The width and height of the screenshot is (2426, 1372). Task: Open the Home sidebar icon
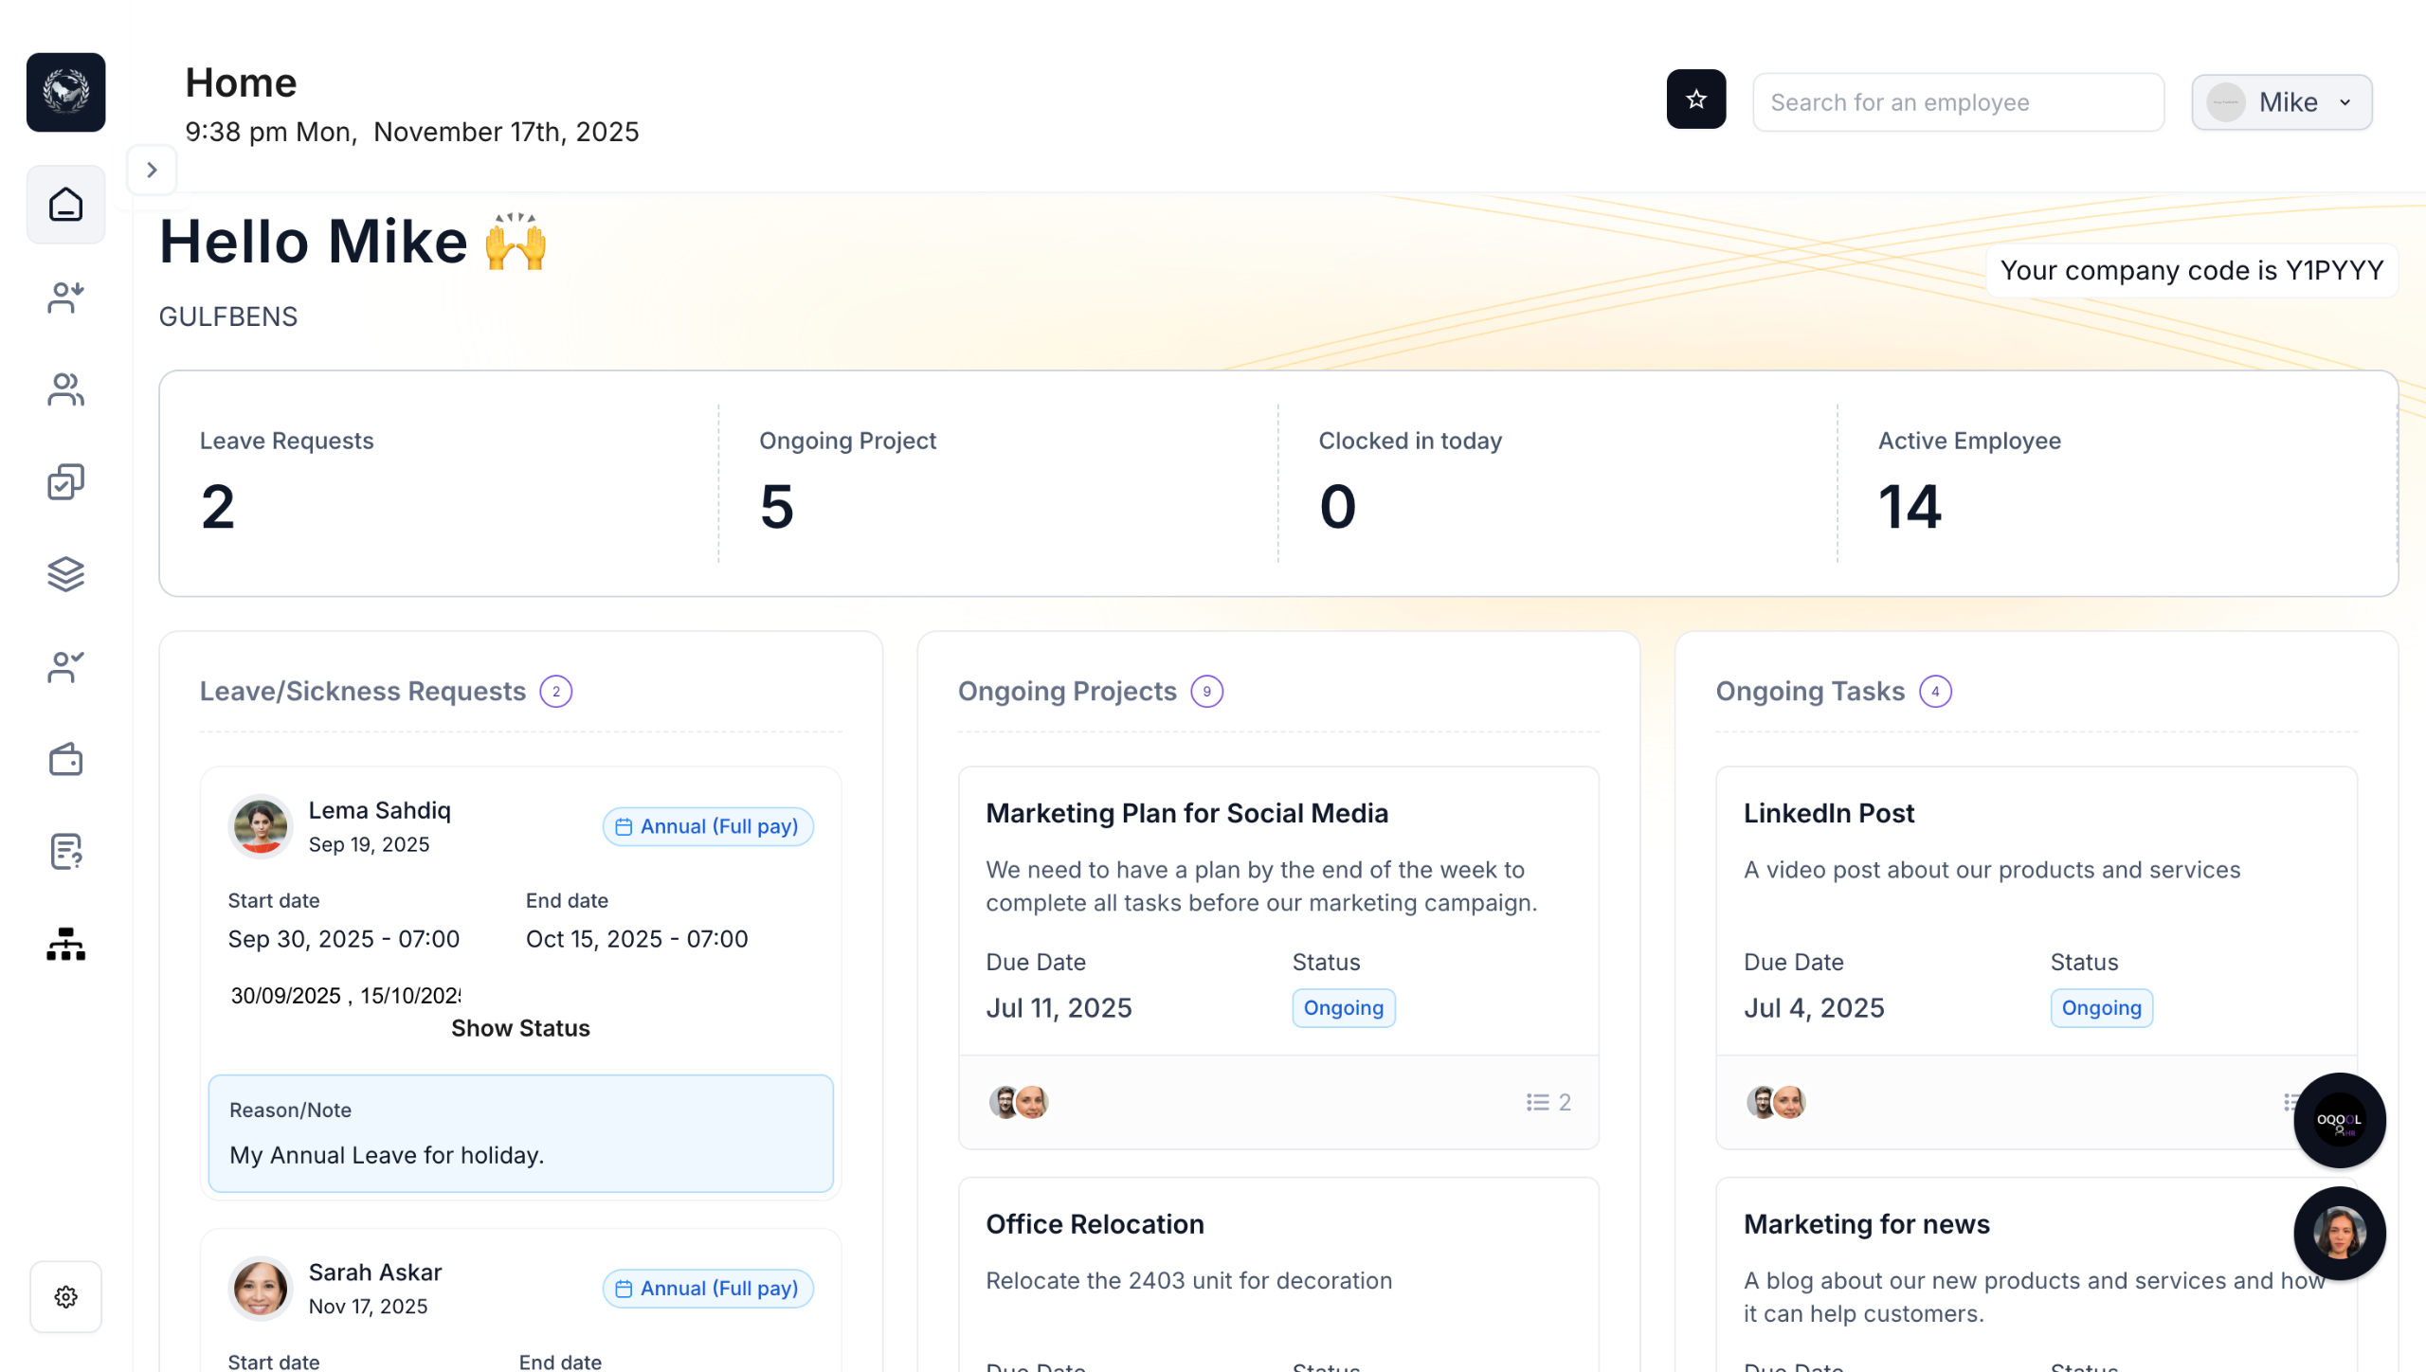point(65,204)
